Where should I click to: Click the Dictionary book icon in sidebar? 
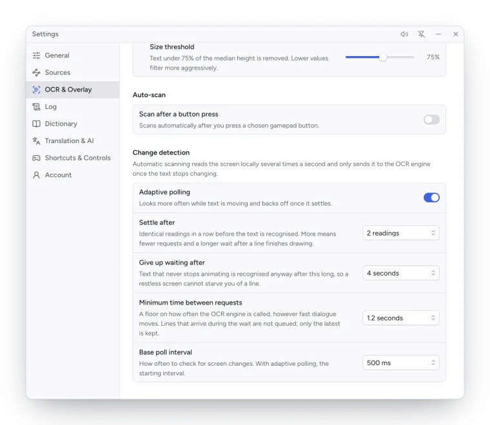pos(36,124)
